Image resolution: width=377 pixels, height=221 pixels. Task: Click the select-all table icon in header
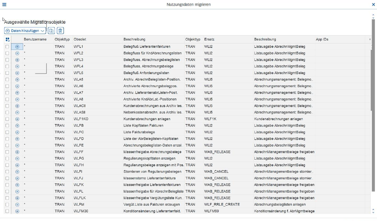point(8,40)
